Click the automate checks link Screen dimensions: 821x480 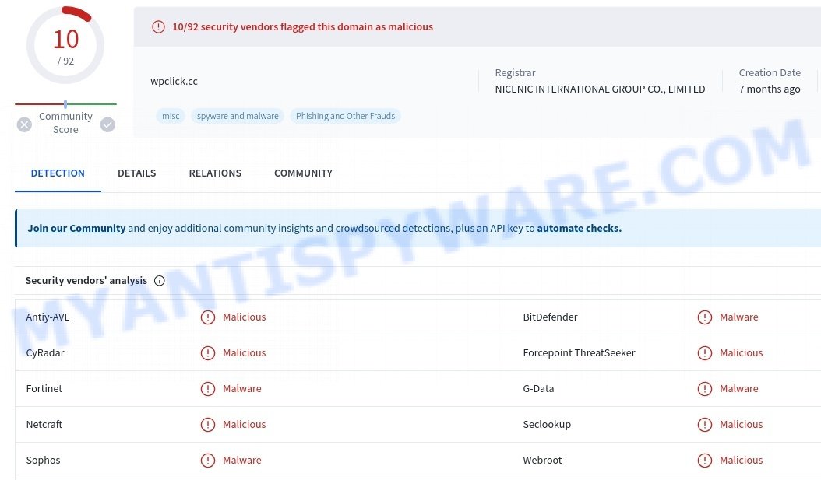coord(579,229)
